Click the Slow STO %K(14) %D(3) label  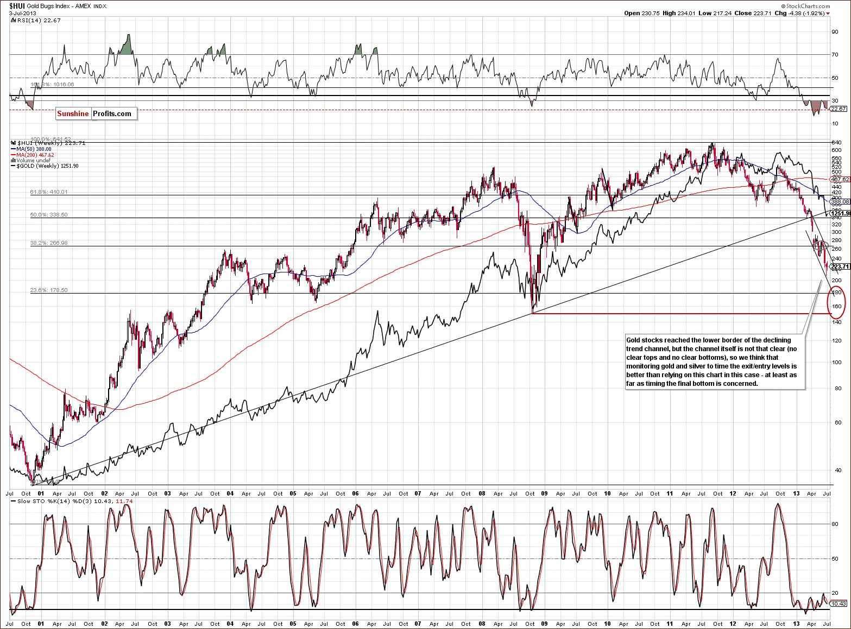coord(55,501)
